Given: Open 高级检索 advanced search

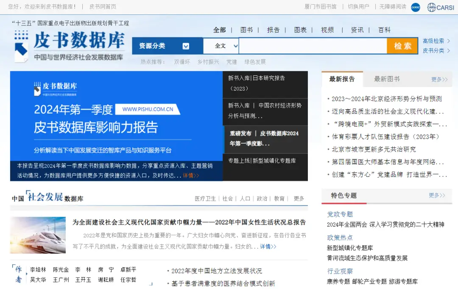Looking at the screenshot, I should [433, 41].
